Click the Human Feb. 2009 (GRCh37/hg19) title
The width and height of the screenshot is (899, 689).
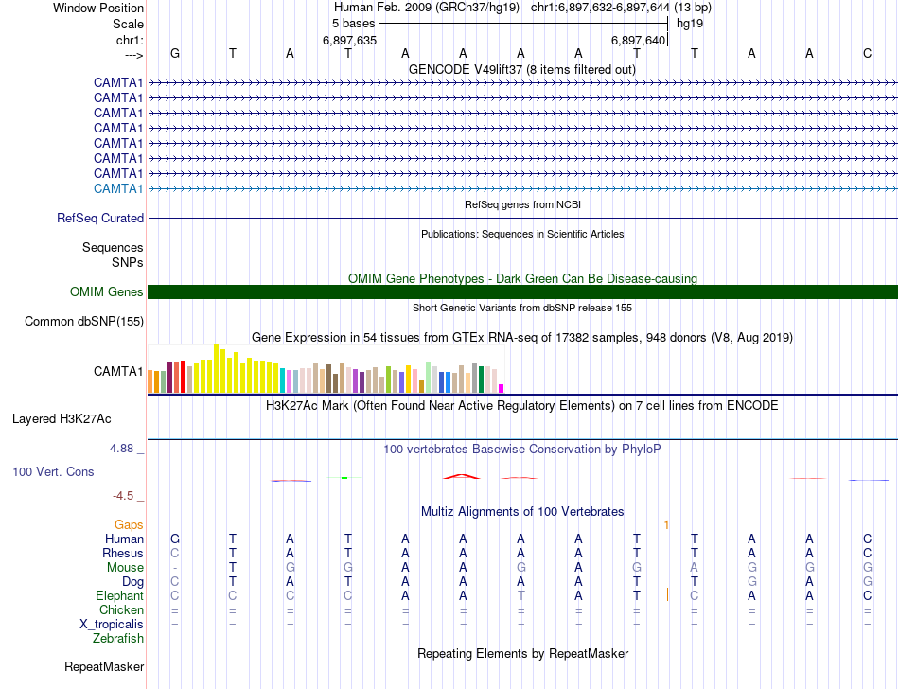tap(427, 8)
